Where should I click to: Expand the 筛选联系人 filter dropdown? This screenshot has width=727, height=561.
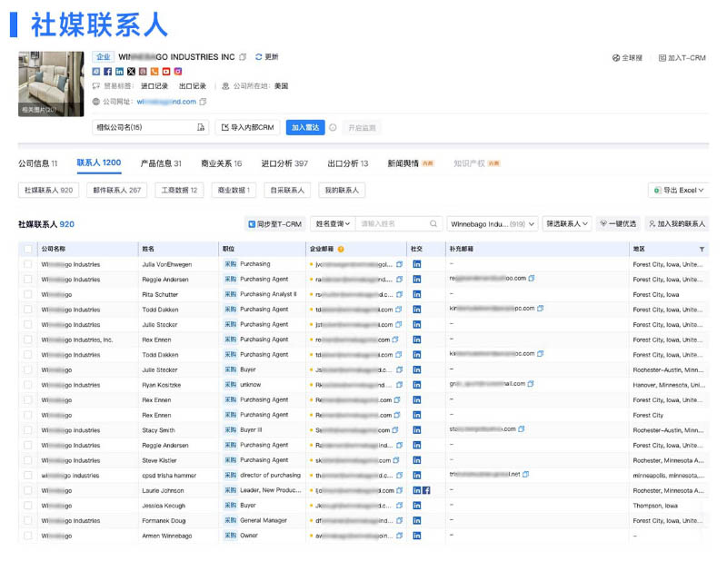[567, 223]
